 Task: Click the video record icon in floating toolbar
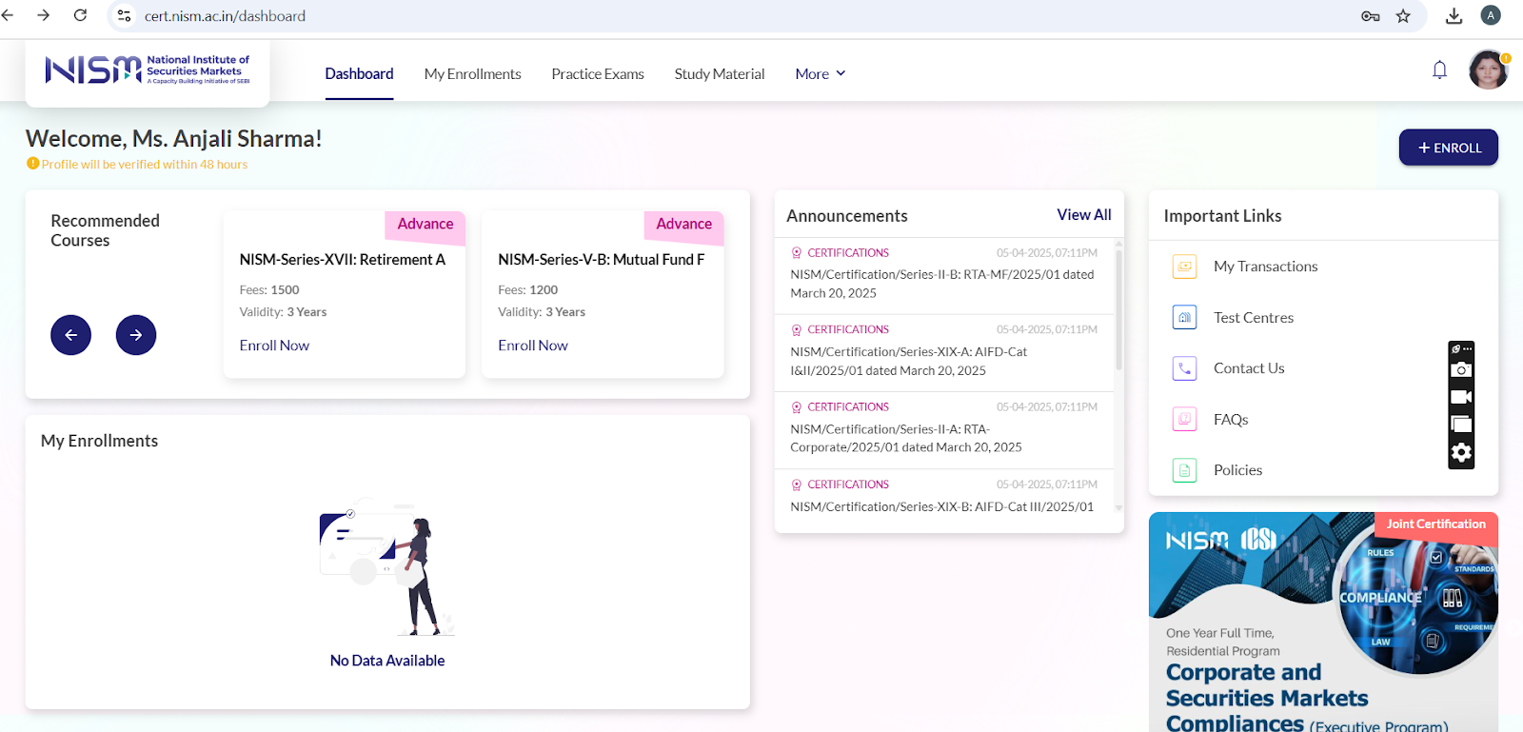[1461, 397]
